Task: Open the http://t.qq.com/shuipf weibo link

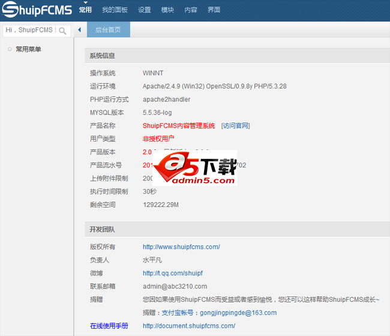Action: 173,274
